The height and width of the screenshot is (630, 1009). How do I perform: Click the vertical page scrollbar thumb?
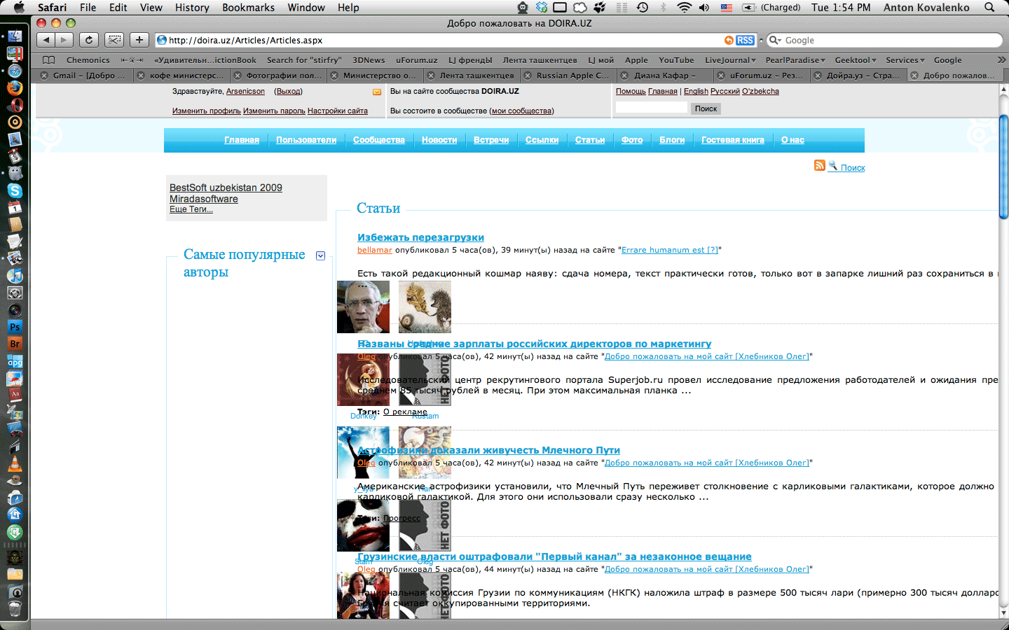1003,167
